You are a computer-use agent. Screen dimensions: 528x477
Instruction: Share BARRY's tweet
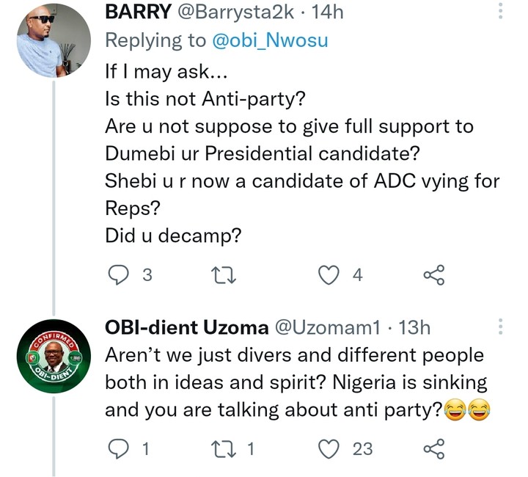(433, 275)
